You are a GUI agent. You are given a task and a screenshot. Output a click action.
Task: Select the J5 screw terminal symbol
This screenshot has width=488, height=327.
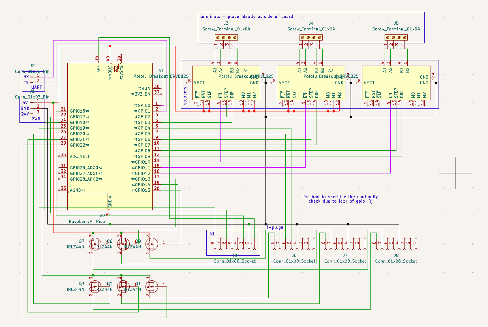tap(396, 38)
